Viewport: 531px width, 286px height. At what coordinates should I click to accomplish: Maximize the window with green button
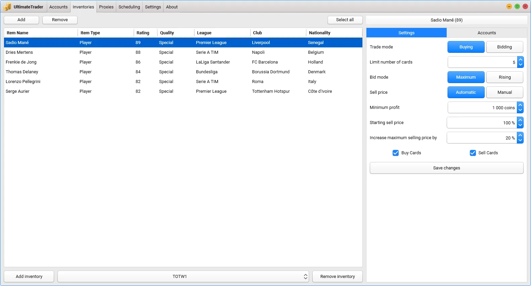click(x=517, y=6)
